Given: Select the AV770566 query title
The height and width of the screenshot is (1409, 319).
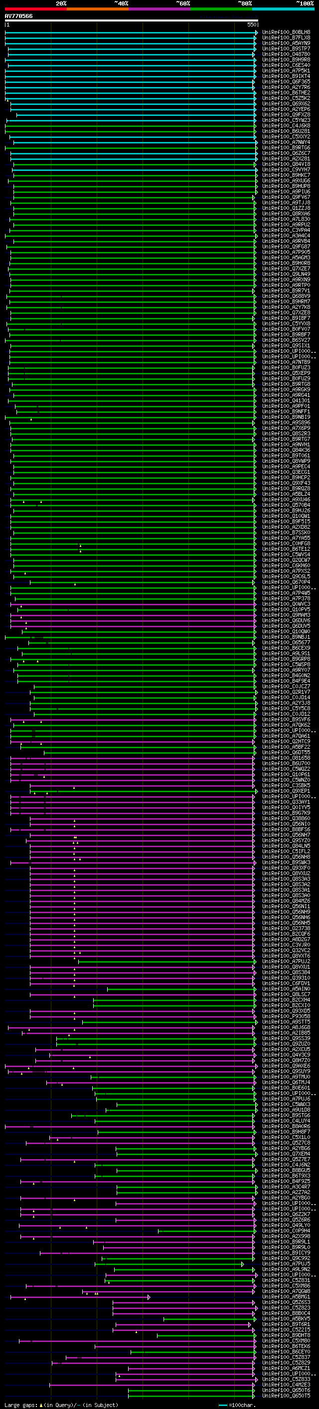Looking at the screenshot, I should tap(18, 16).
